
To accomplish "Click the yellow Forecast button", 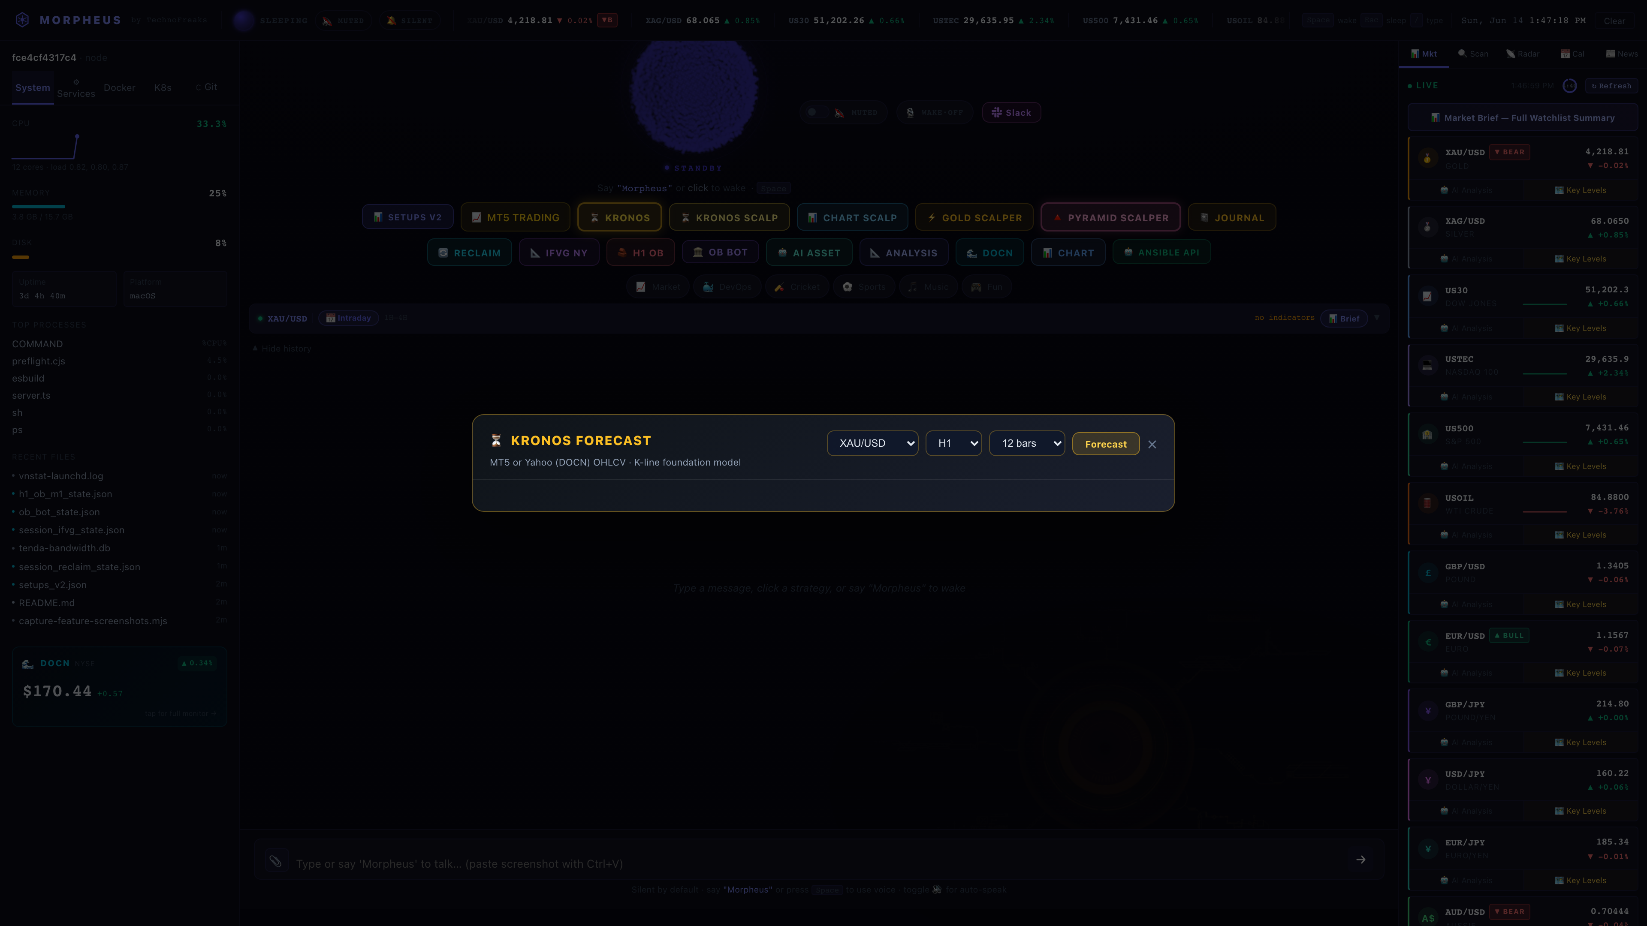I will [1105, 444].
